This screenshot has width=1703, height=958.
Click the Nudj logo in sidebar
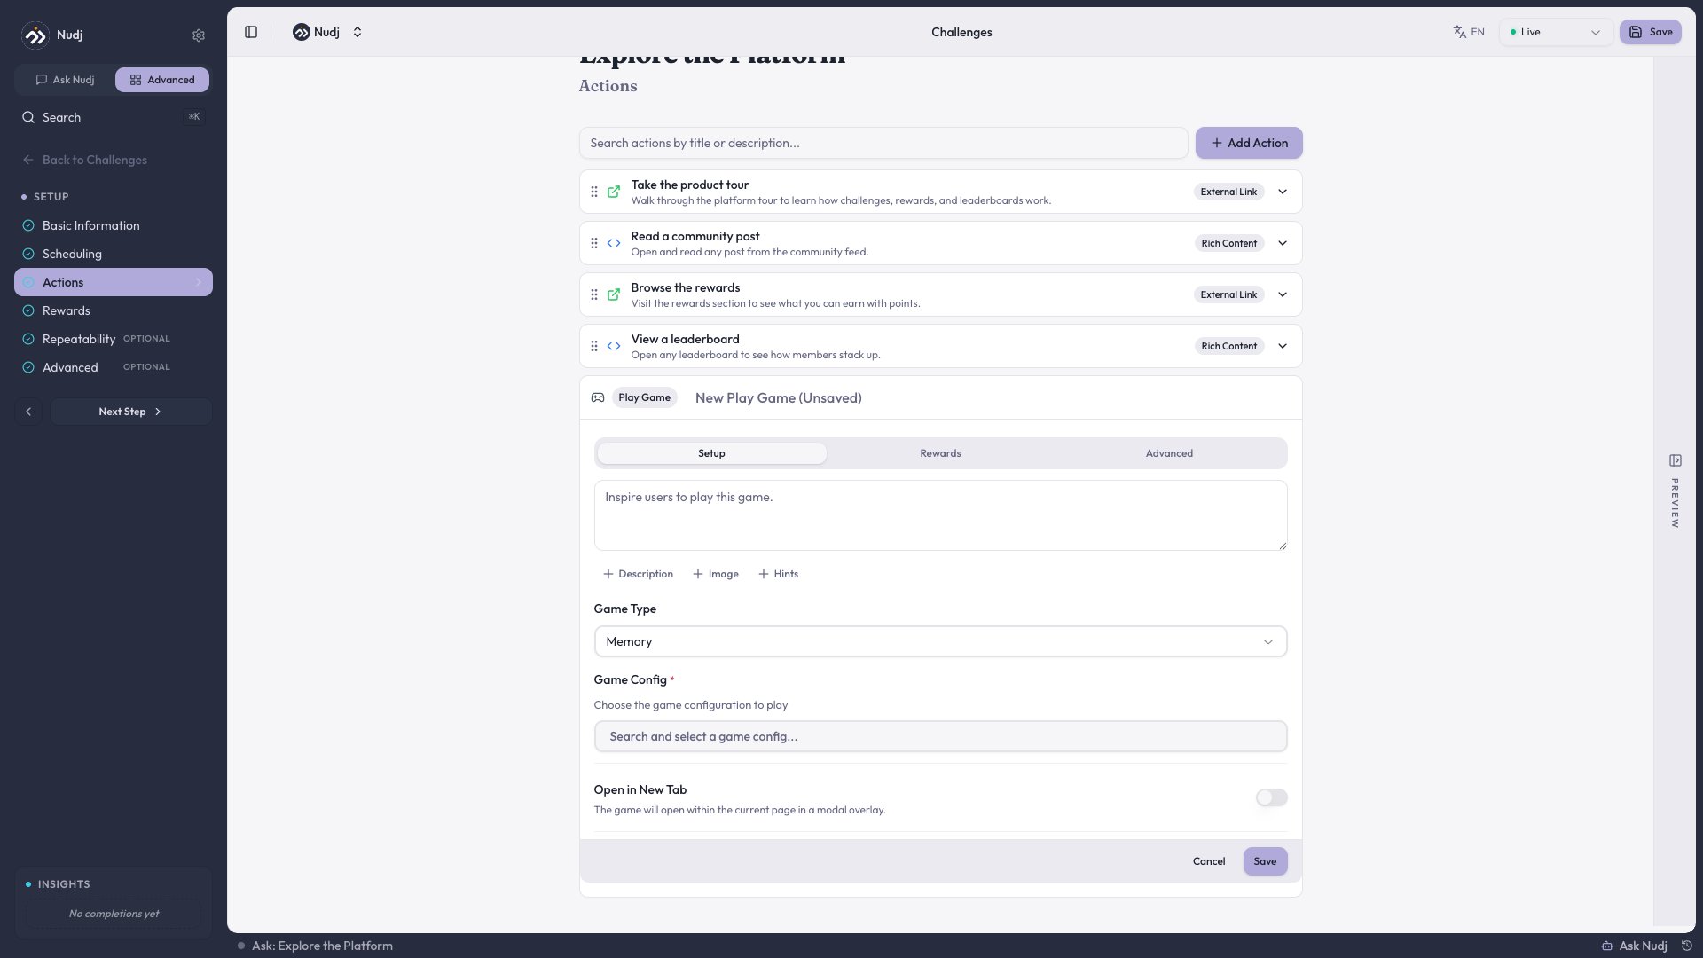pyautogui.click(x=35, y=35)
